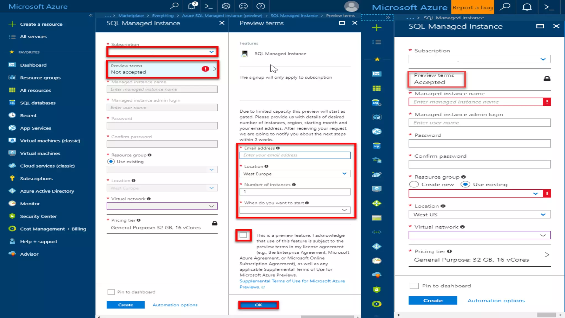The height and width of the screenshot is (318, 565).
Task: Click Report a bug button
Action: pos(473,7)
